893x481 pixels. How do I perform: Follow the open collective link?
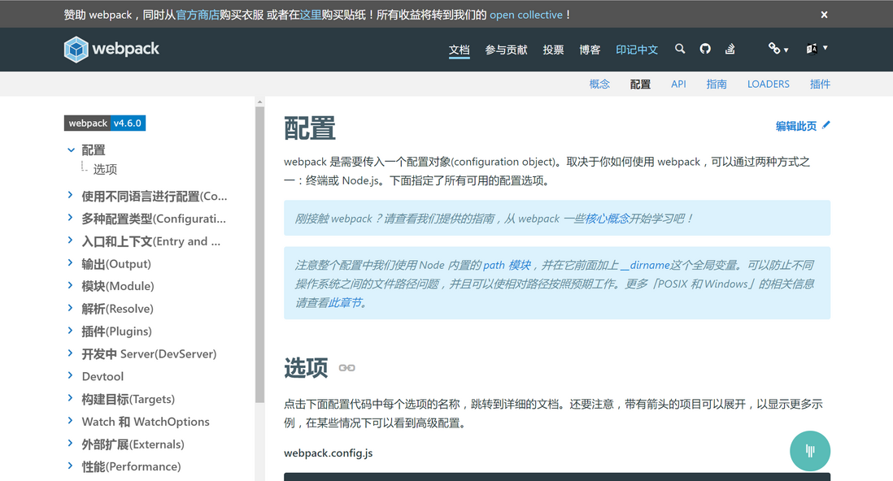pos(528,14)
